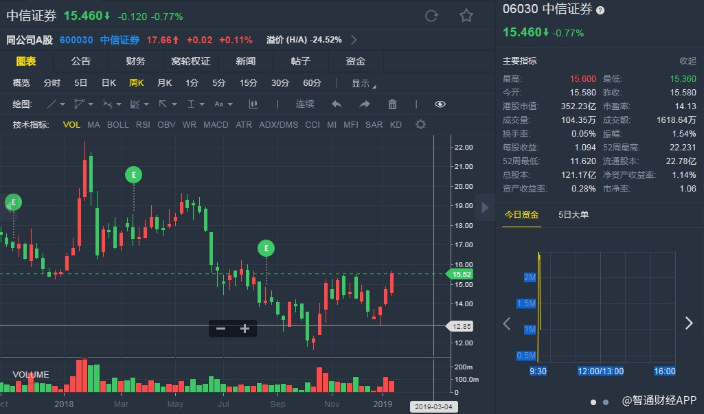Select the 日K chart period
Viewport: 704px width, 414px height.
109,83
